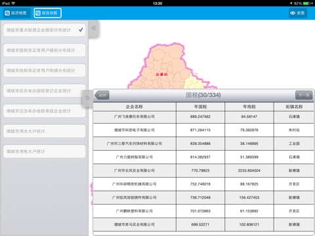The width and height of the screenshot is (315, 236).
Task: Click the 街镇名称 column header
Action: [294, 107]
